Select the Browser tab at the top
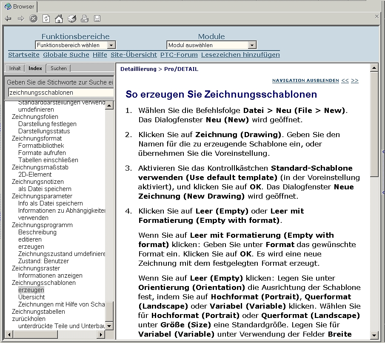 tap(20, 6)
